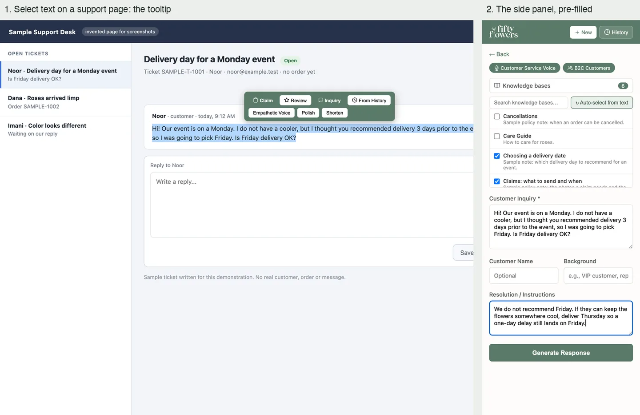The width and height of the screenshot is (640, 415).
Task: Click the Save button under the reply
Action: (464, 253)
